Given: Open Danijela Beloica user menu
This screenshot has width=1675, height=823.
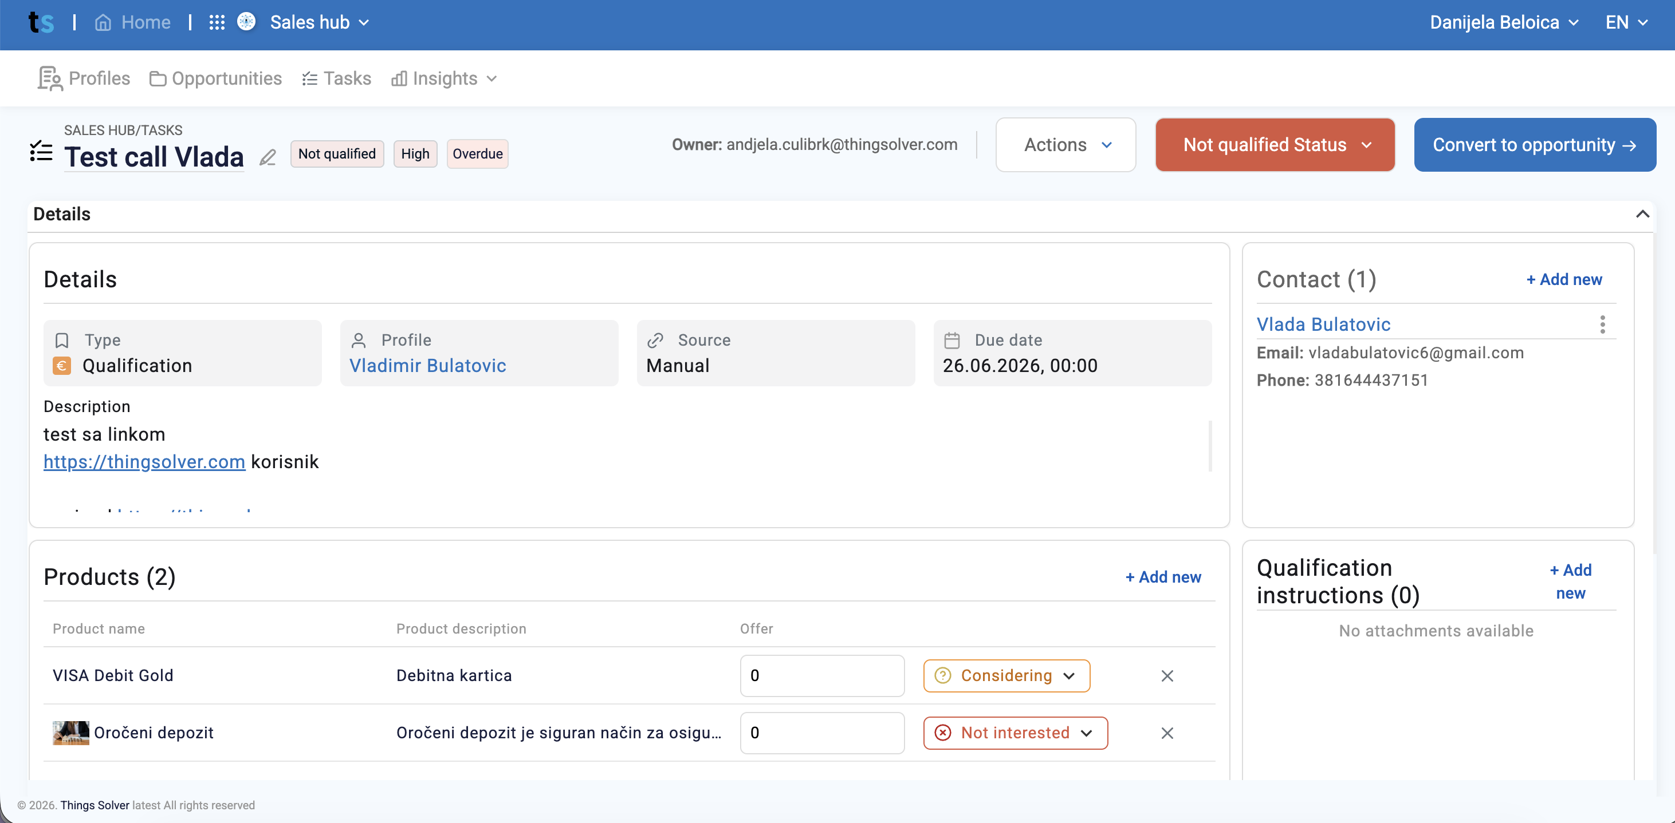Looking at the screenshot, I should point(1504,23).
